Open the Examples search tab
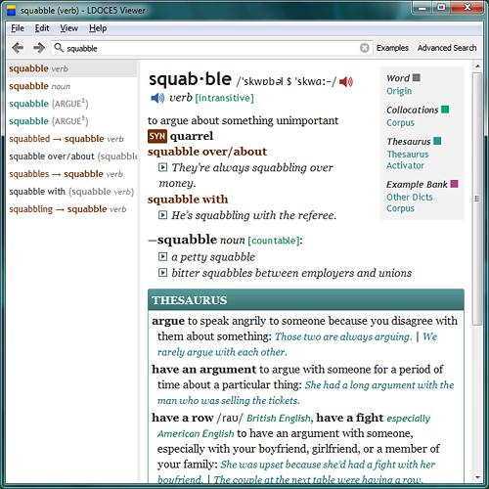The image size is (489, 489). (392, 48)
